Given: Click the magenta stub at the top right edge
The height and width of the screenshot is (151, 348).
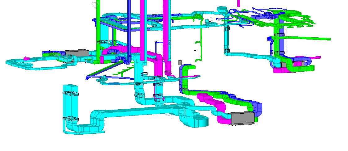Looking at the screenshot, I should tap(238, 3).
